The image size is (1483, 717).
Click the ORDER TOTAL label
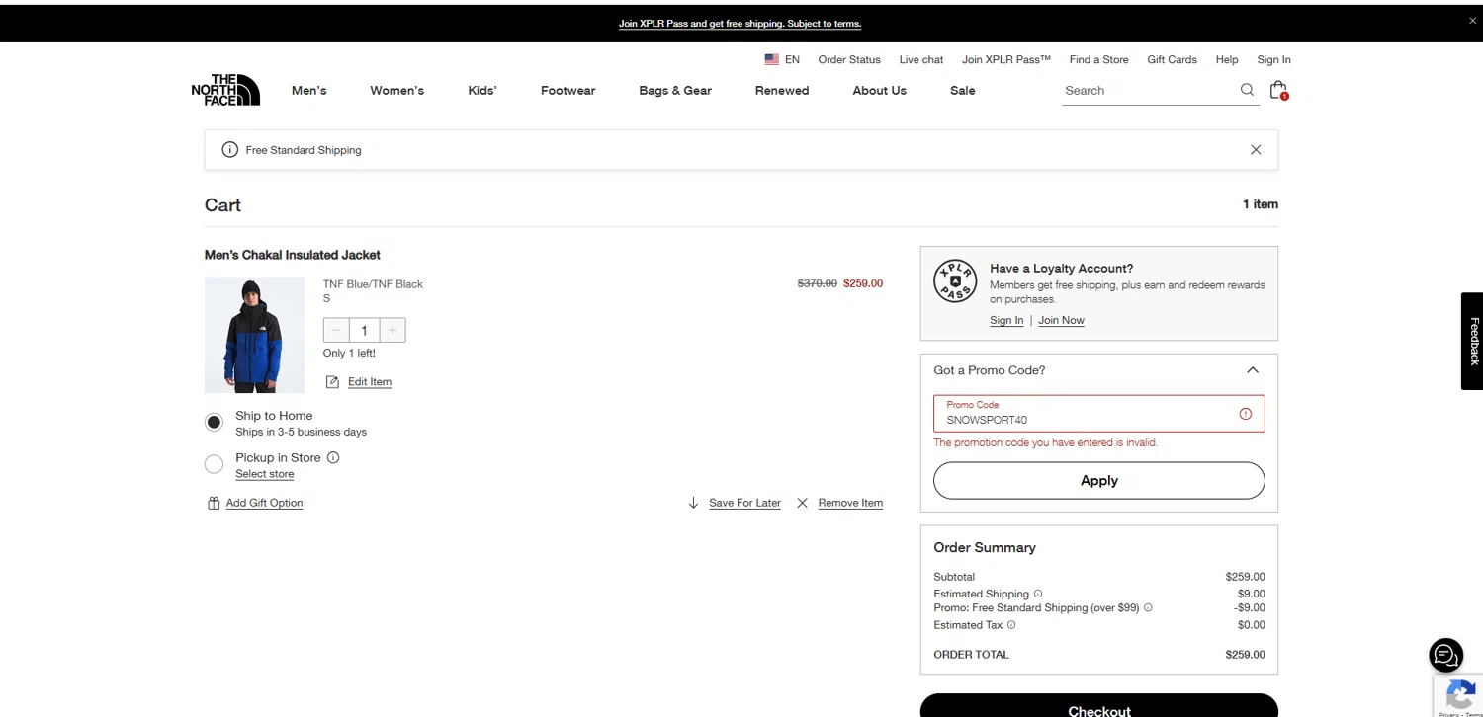[971, 654]
